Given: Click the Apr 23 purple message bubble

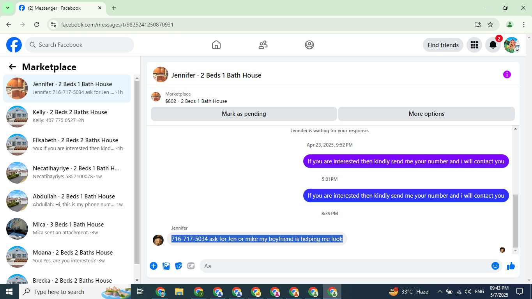Looking at the screenshot, I should (406, 161).
